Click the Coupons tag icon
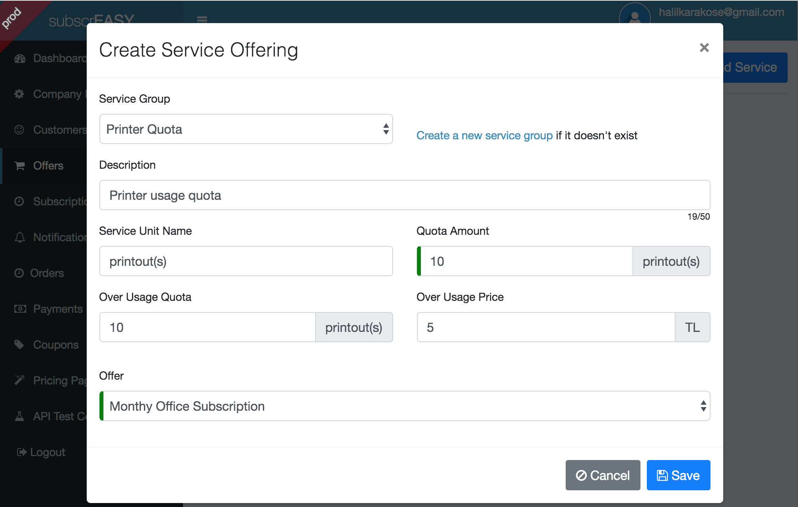Image resolution: width=798 pixels, height=507 pixels. click(x=19, y=345)
